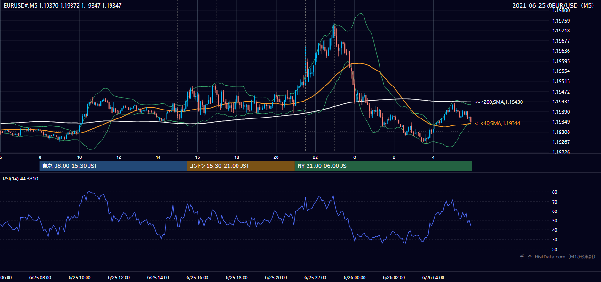Image resolution: width=601 pixels, height=282 pixels.
Task: Click the 6/25 18:00 date label
Action: tap(237, 278)
